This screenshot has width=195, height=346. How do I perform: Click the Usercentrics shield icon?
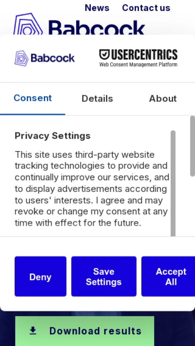click(x=105, y=54)
